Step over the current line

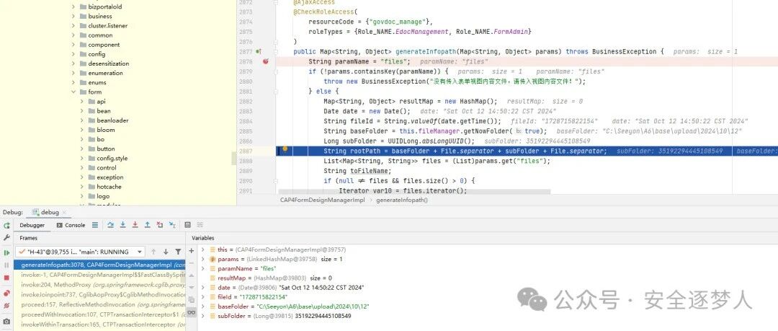point(111,225)
